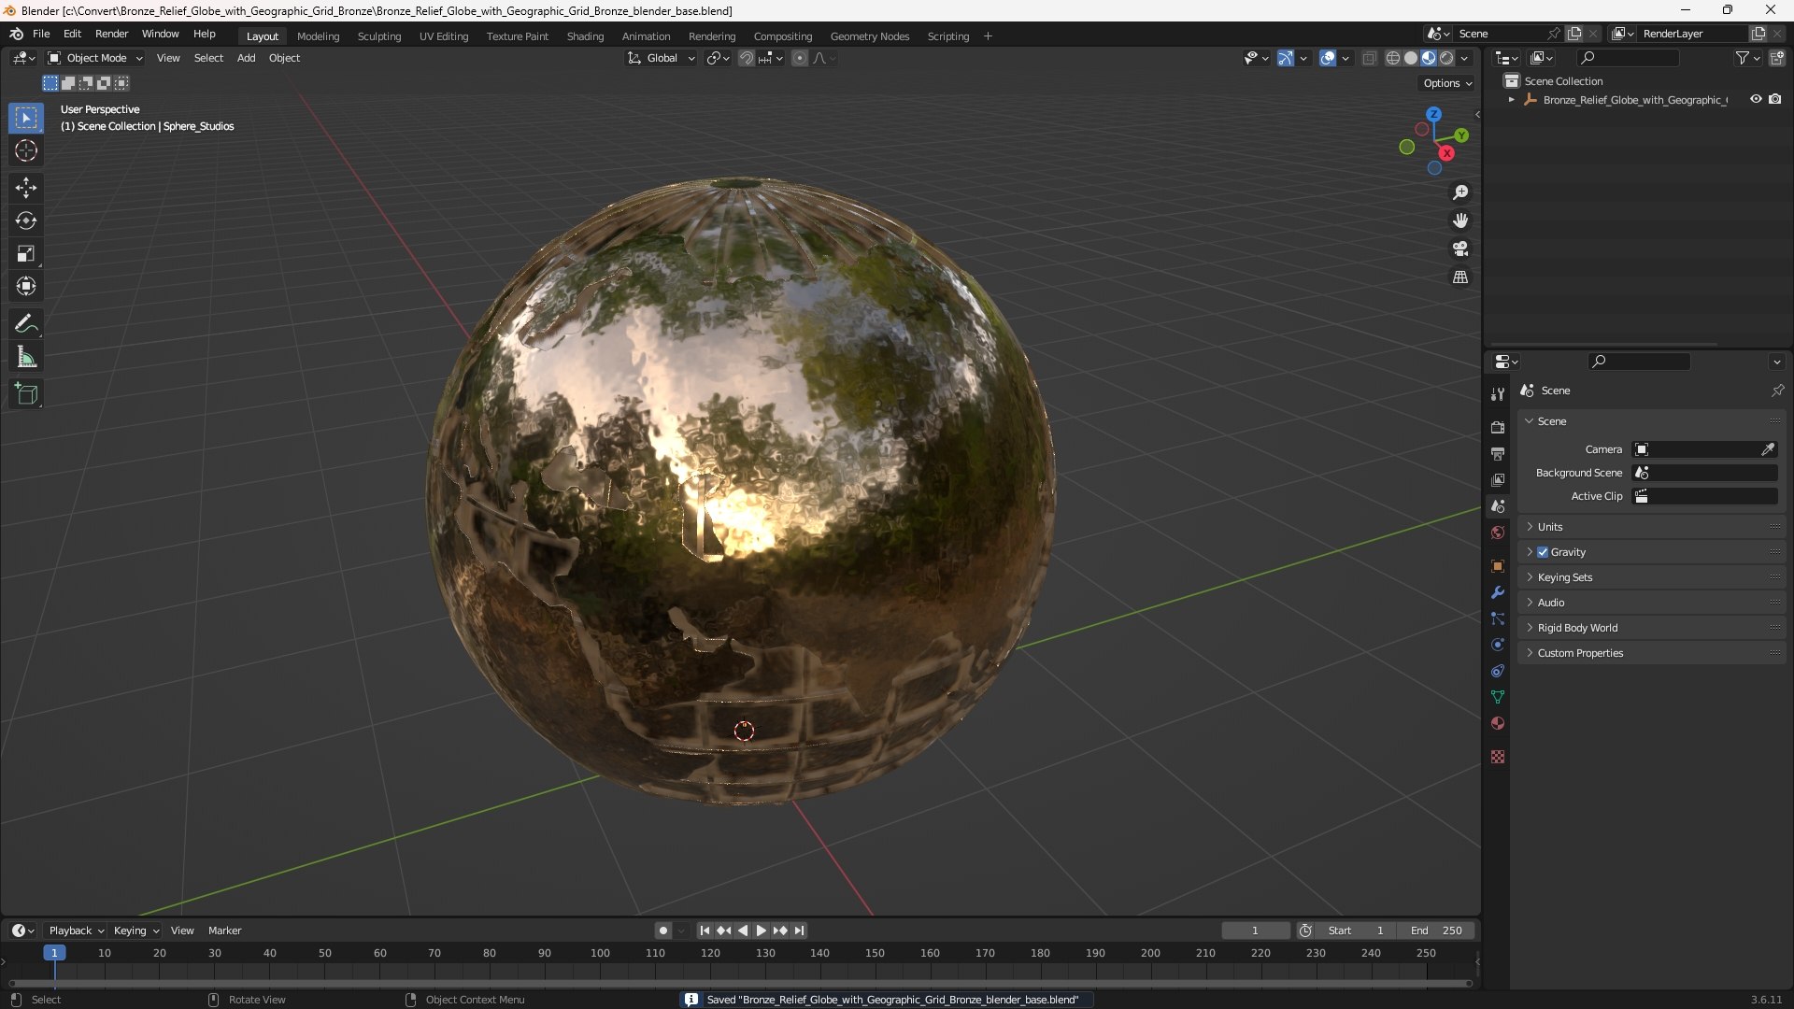Open the World properties tab
This screenshot has height=1009, width=1794.
(x=1498, y=533)
